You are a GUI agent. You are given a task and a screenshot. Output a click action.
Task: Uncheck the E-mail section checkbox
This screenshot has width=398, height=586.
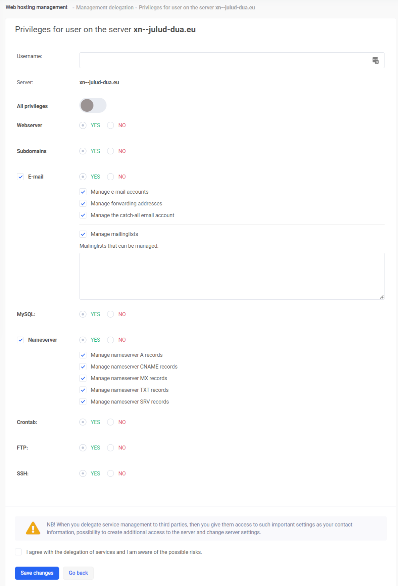pyautogui.click(x=20, y=177)
